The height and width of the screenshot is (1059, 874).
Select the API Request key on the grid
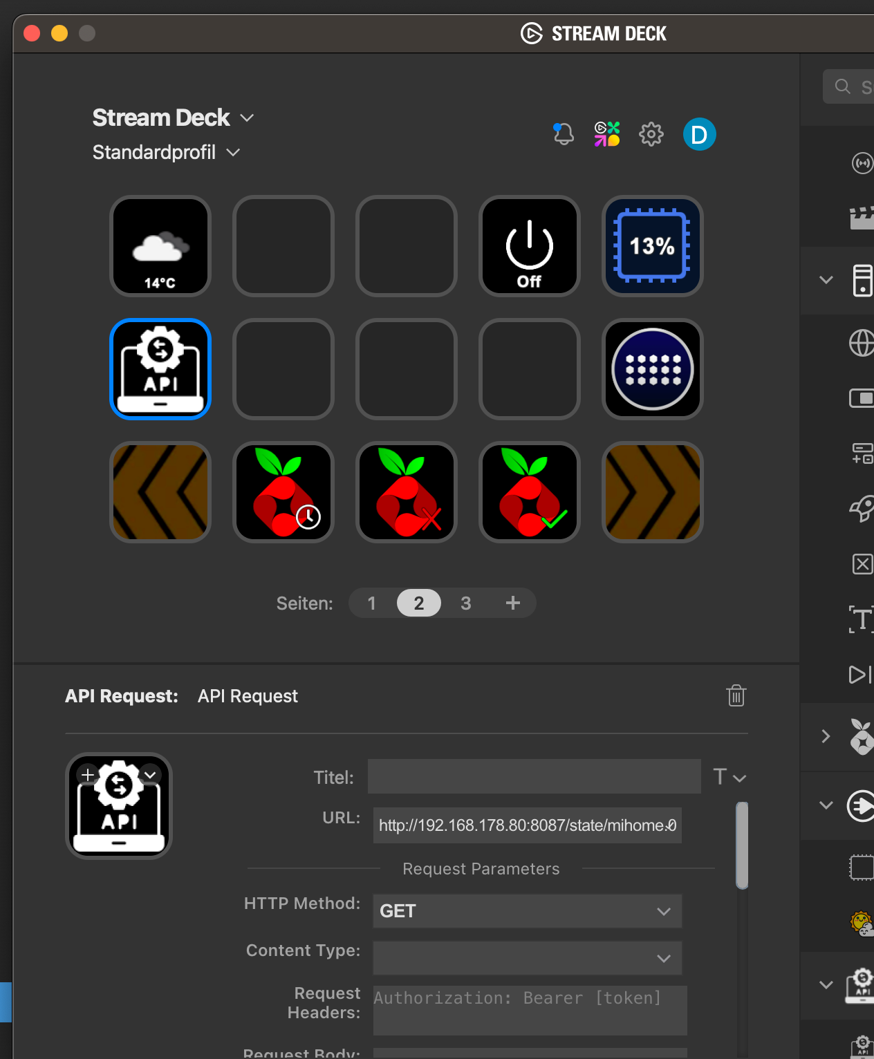point(160,369)
